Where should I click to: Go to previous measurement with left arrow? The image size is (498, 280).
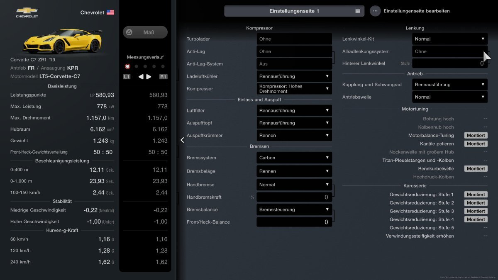point(141,77)
